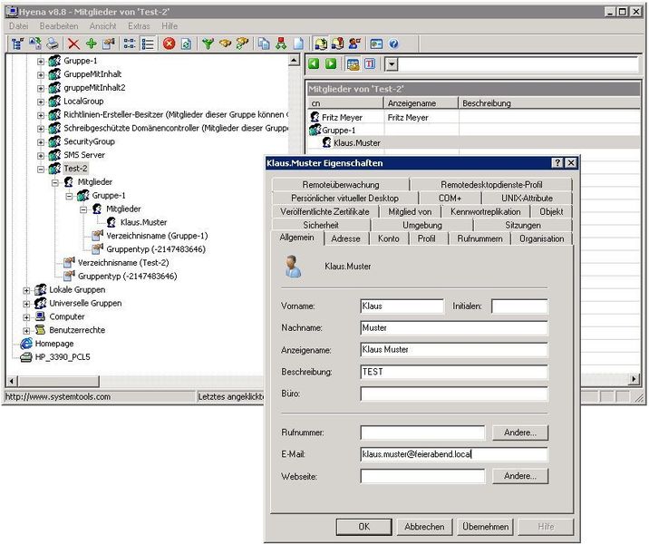The height and width of the screenshot is (544, 649).
Task: Click the Abbrechen button
Action: point(424,527)
